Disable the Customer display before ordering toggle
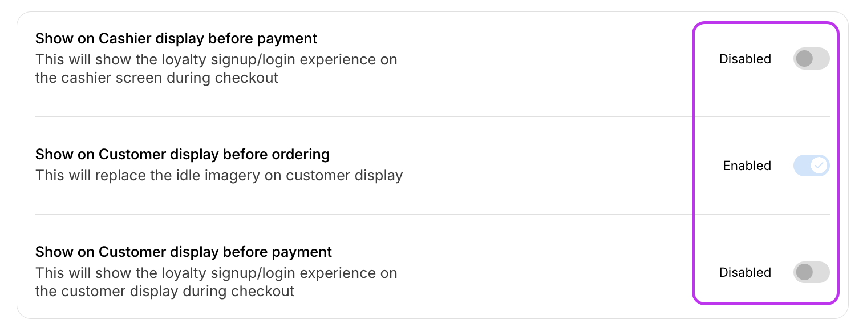The height and width of the screenshot is (331, 867). 811,165
